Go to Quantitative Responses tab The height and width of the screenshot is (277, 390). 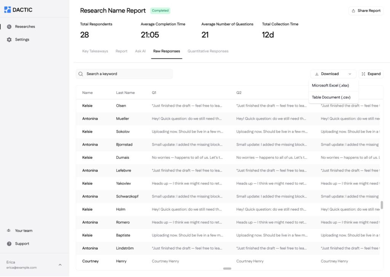(x=208, y=51)
